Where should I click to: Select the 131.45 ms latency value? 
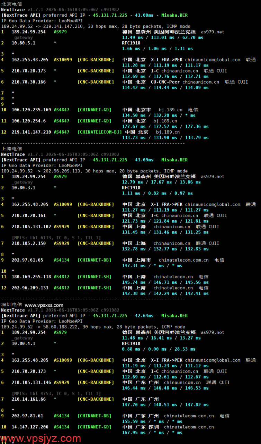pyautogui.click(x=135, y=232)
